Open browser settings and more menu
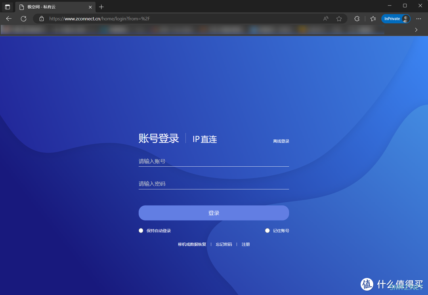Screen dimensions: 428x295 pyautogui.click(x=419, y=19)
